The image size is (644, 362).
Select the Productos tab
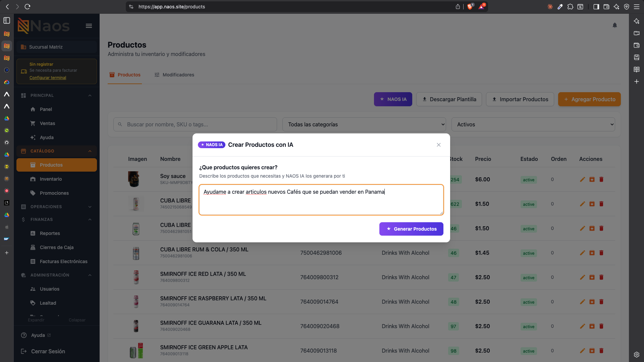click(125, 75)
